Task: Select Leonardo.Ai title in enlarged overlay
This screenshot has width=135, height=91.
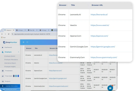Action: (x=76, y=15)
